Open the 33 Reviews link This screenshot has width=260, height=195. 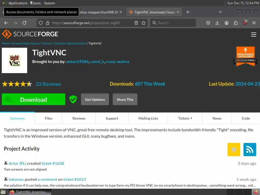[x=48, y=84]
